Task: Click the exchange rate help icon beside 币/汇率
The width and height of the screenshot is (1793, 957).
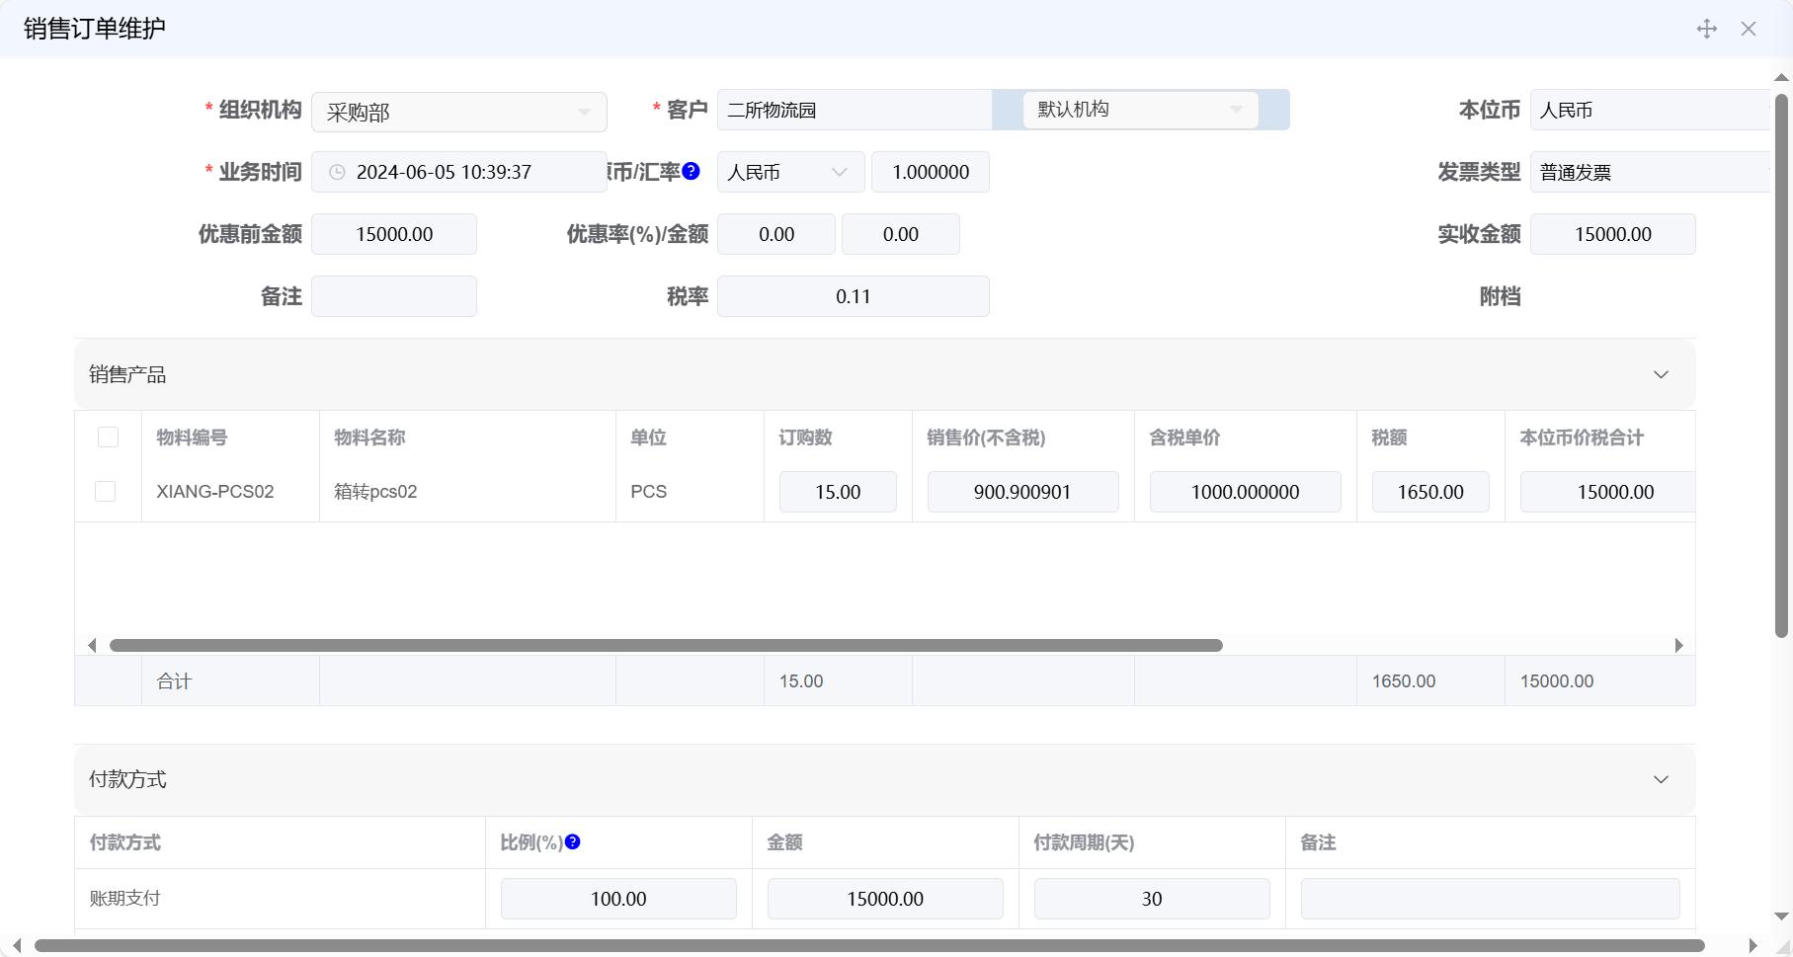Action: point(691,171)
